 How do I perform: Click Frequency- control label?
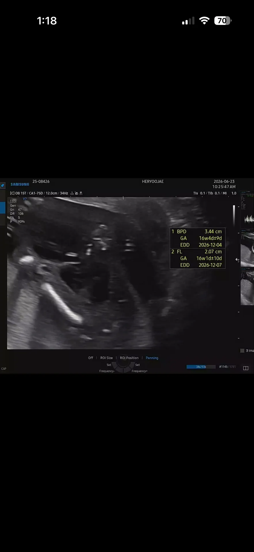coord(107,371)
